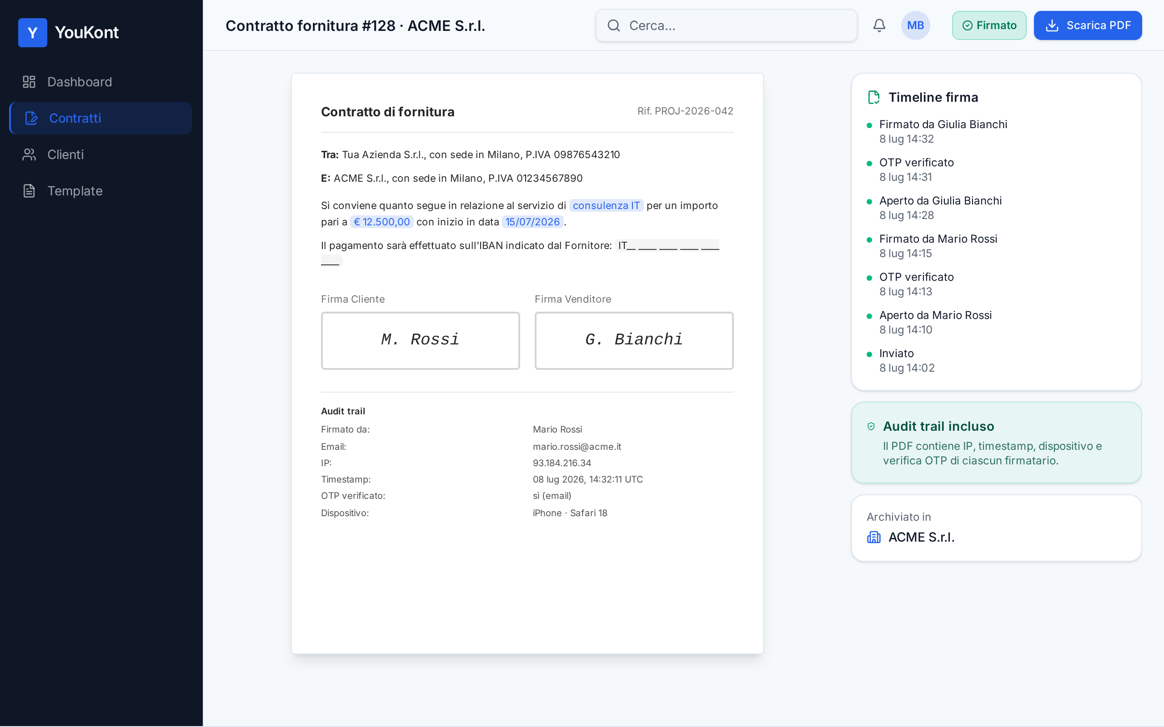Image resolution: width=1164 pixels, height=727 pixels.
Task: Open the Template section
Action: [100, 191]
